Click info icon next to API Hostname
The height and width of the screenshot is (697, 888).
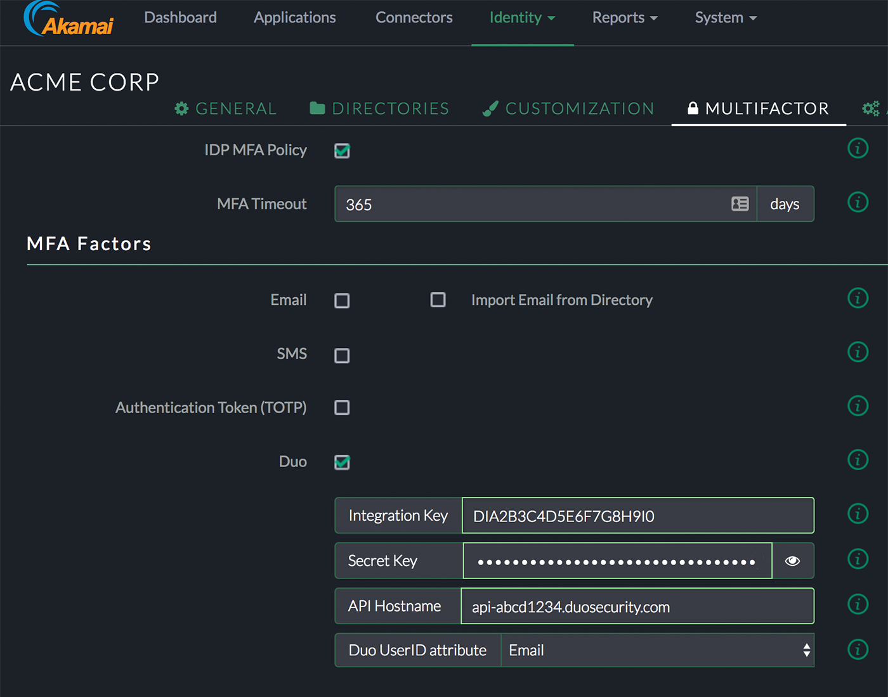pyautogui.click(x=858, y=604)
